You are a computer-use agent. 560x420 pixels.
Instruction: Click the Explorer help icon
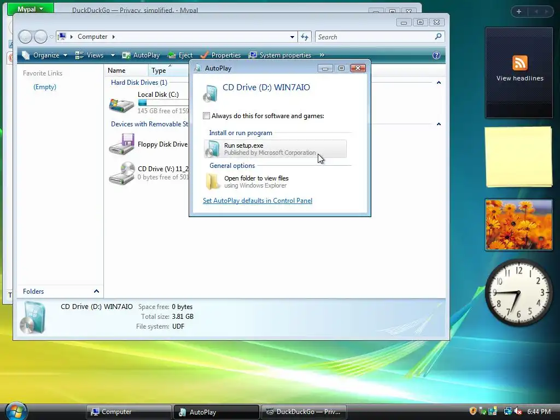tap(436, 55)
